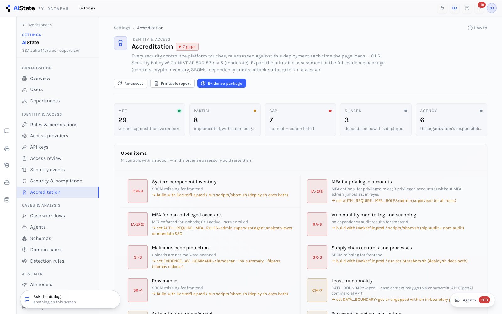The image size is (502, 314).
Task: Click the inbox tray icon in left rail
Action: (7, 182)
